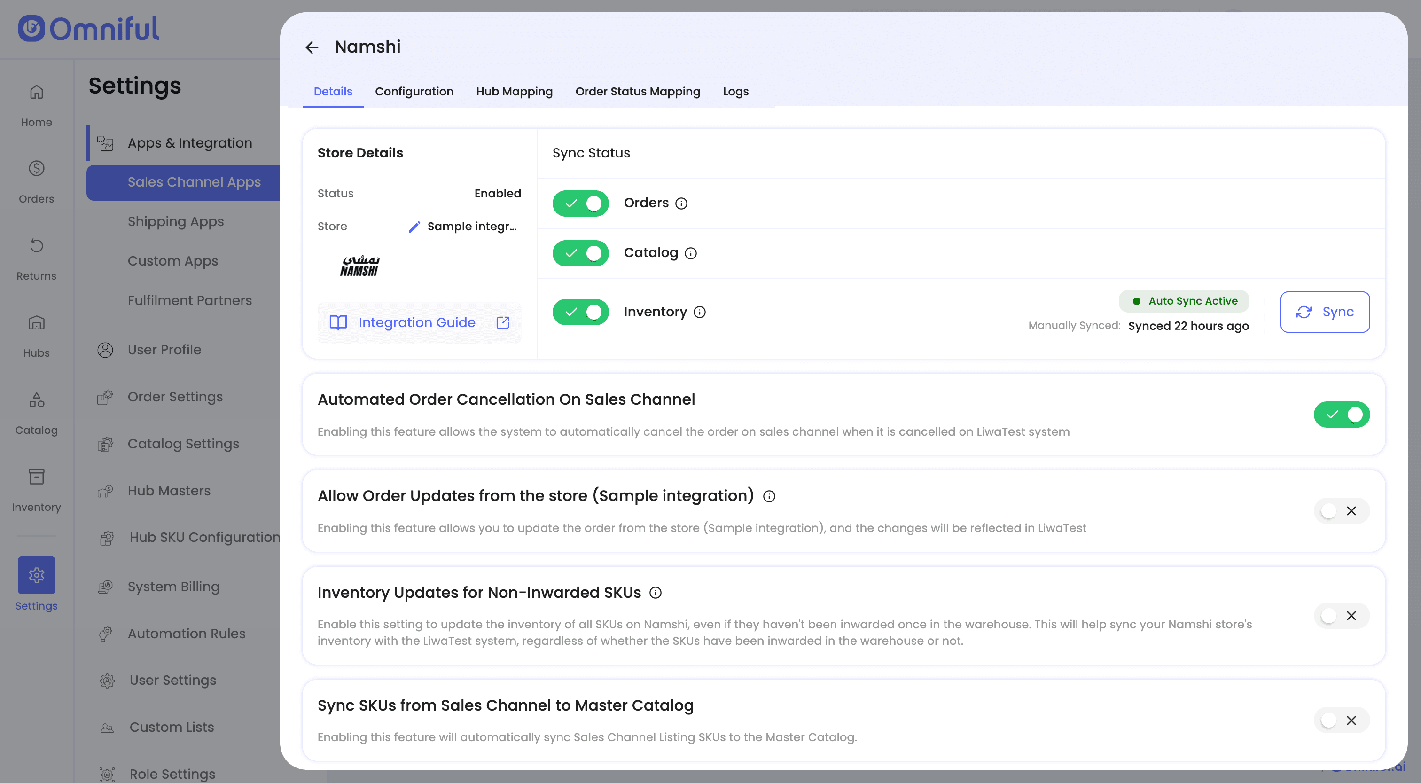Click the Namshi store logo
The image size is (1421, 783).
360,266
